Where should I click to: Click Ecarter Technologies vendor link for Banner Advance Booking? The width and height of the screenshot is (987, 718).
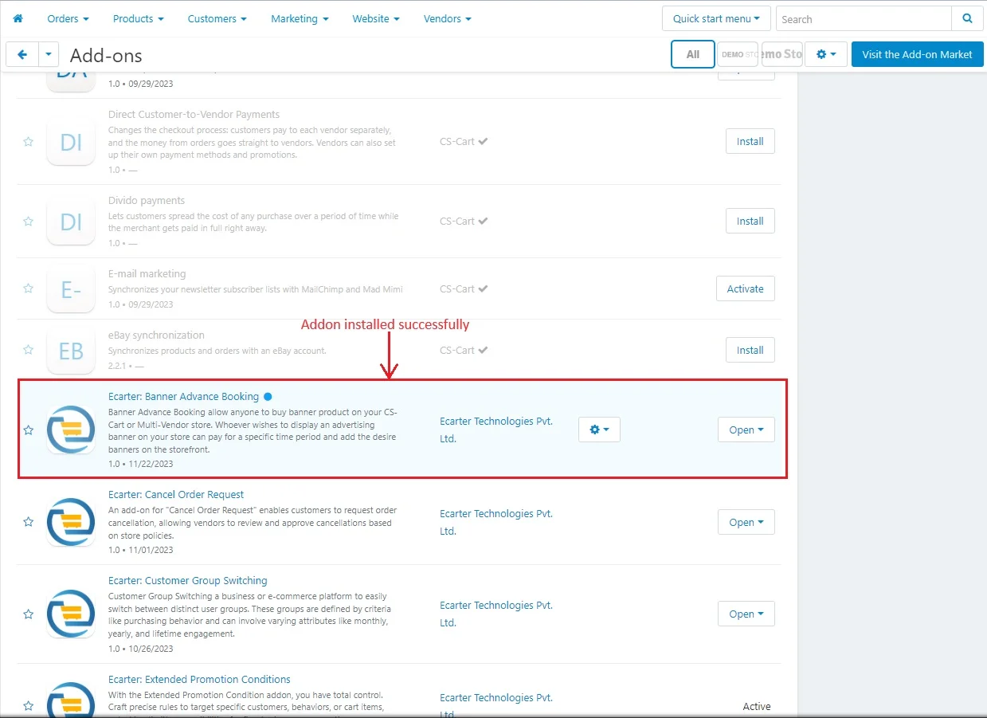tap(496, 430)
